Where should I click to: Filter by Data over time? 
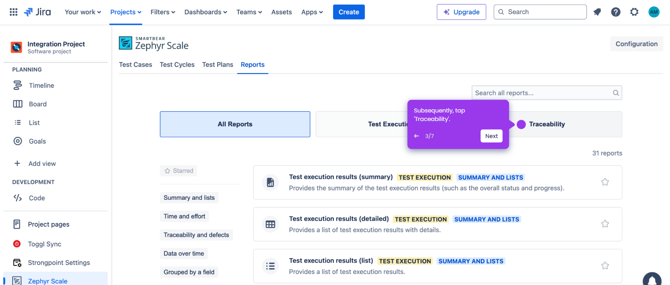click(x=184, y=254)
